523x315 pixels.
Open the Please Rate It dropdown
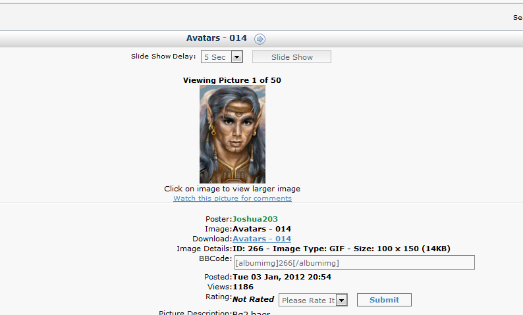pyautogui.click(x=313, y=300)
